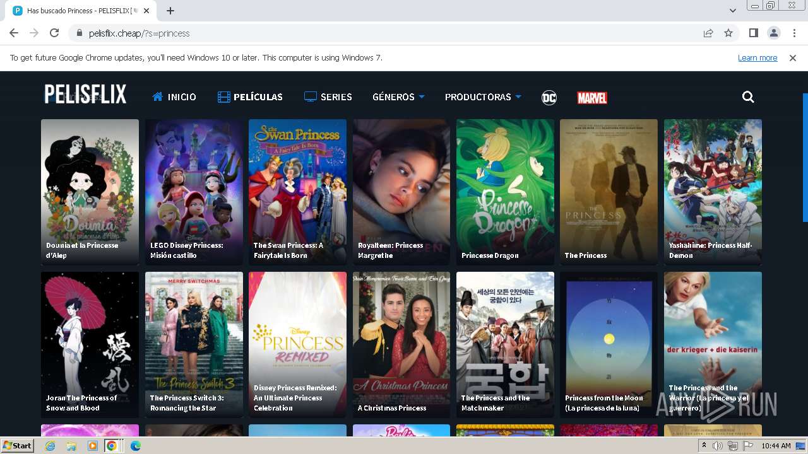
Task: Open The Swan Princess: A Fairytale Is Born
Action: click(x=297, y=192)
